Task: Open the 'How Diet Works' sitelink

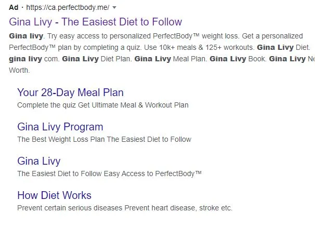Action: tap(54, 195)
